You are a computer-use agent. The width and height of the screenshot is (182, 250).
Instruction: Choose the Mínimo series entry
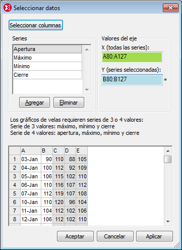(x=47, y=66)
